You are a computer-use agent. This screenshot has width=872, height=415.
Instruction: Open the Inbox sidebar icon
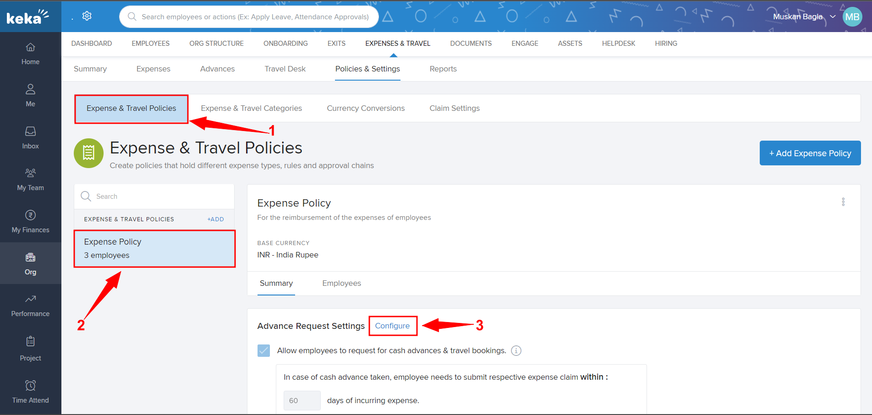tap(30, 132)
